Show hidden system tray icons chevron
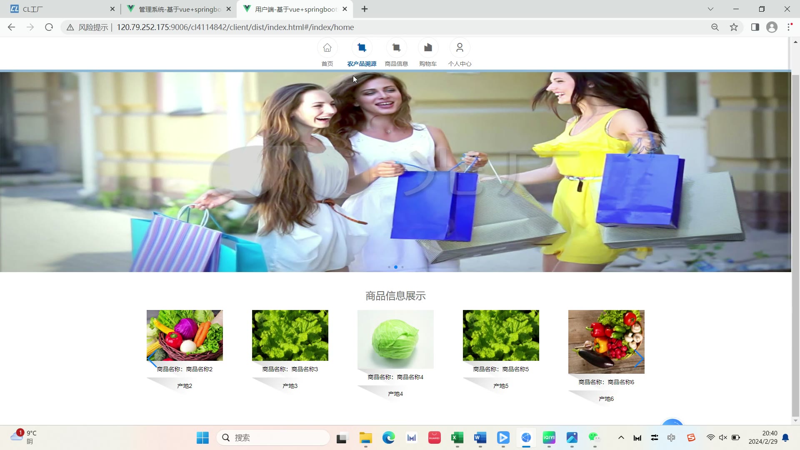Image resolution: width=800 pixels, height=450 pixels. pyautogui.click(x=621, y=437)
